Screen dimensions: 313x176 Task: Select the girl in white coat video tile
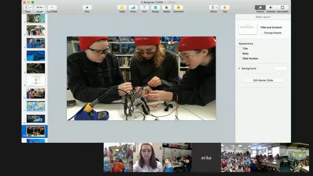148,157
